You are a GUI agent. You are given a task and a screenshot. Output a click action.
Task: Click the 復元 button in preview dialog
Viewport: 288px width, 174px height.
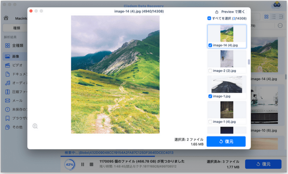(226, 141)
